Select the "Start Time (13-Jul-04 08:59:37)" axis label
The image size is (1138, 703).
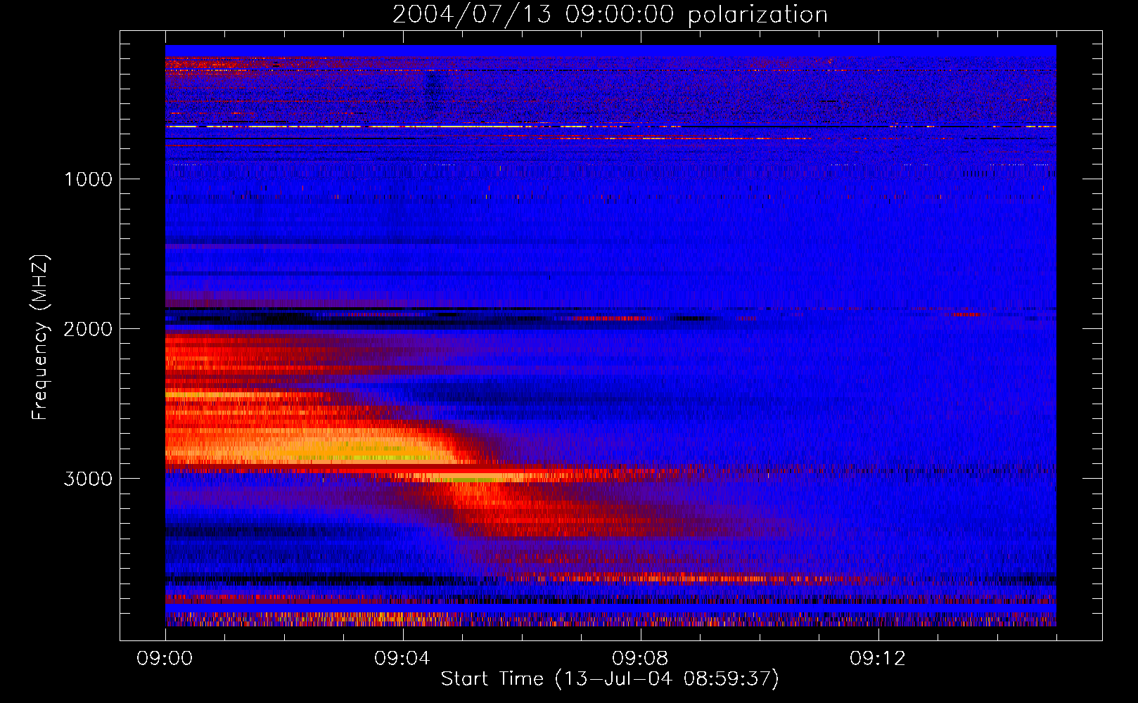click(x=610, y=679)
